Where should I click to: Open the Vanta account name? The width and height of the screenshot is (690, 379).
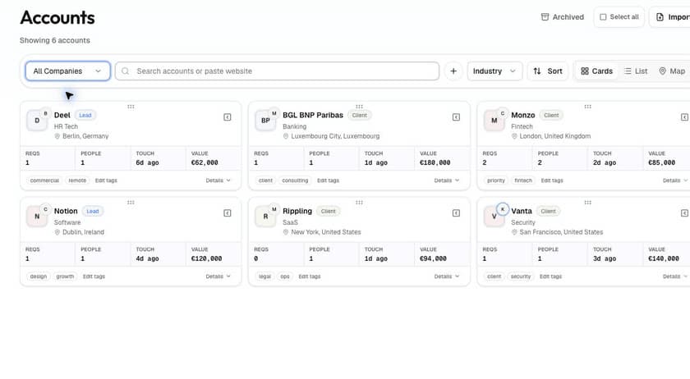(522, 211)
